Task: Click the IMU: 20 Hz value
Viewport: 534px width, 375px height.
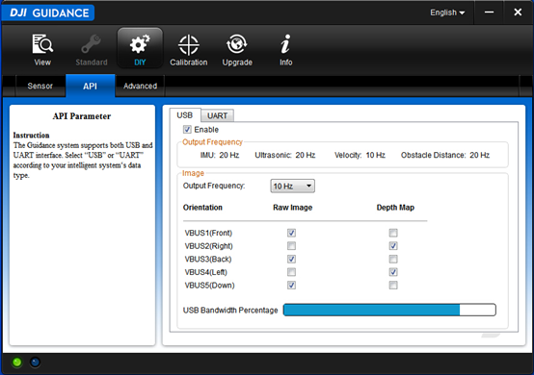Action: 220,155
